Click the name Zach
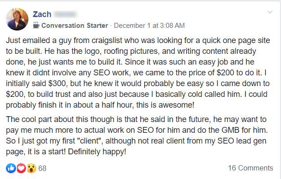Screen dimensions: 281x179 [x=42, y=14]
